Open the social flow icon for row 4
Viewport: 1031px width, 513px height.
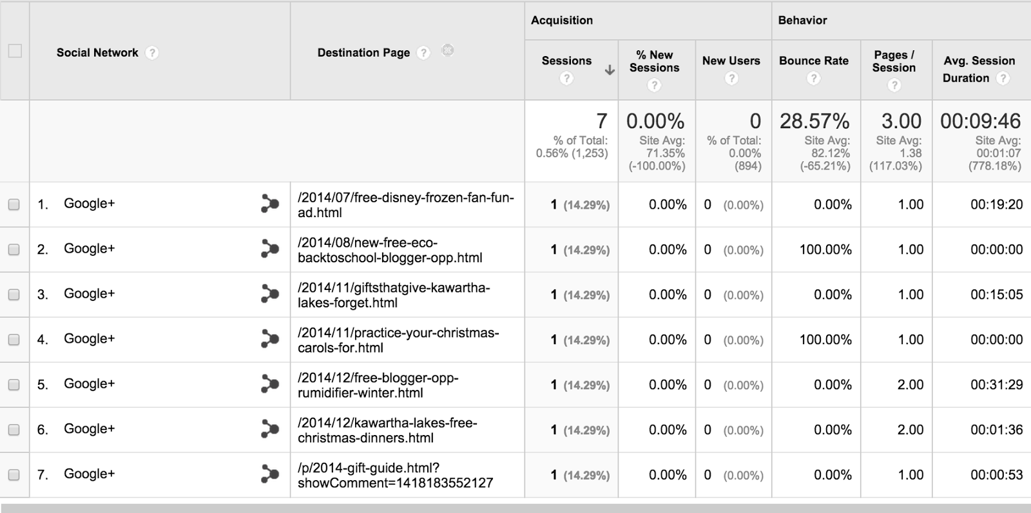(269, 340)
